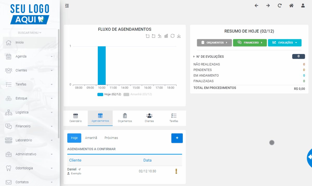Click the Odontologia tooth icon in sidebar
312x186 pixels.
pyautogui.click(x=9, y=168)
